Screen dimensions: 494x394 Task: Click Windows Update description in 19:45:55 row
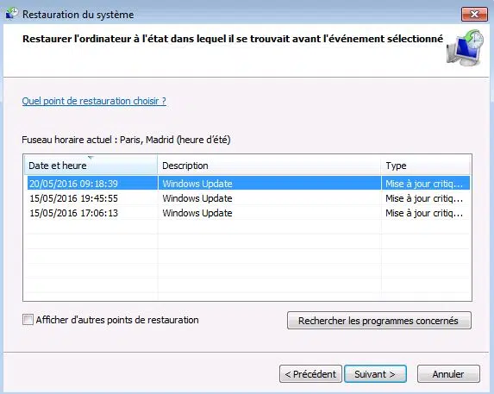[197, 198]
